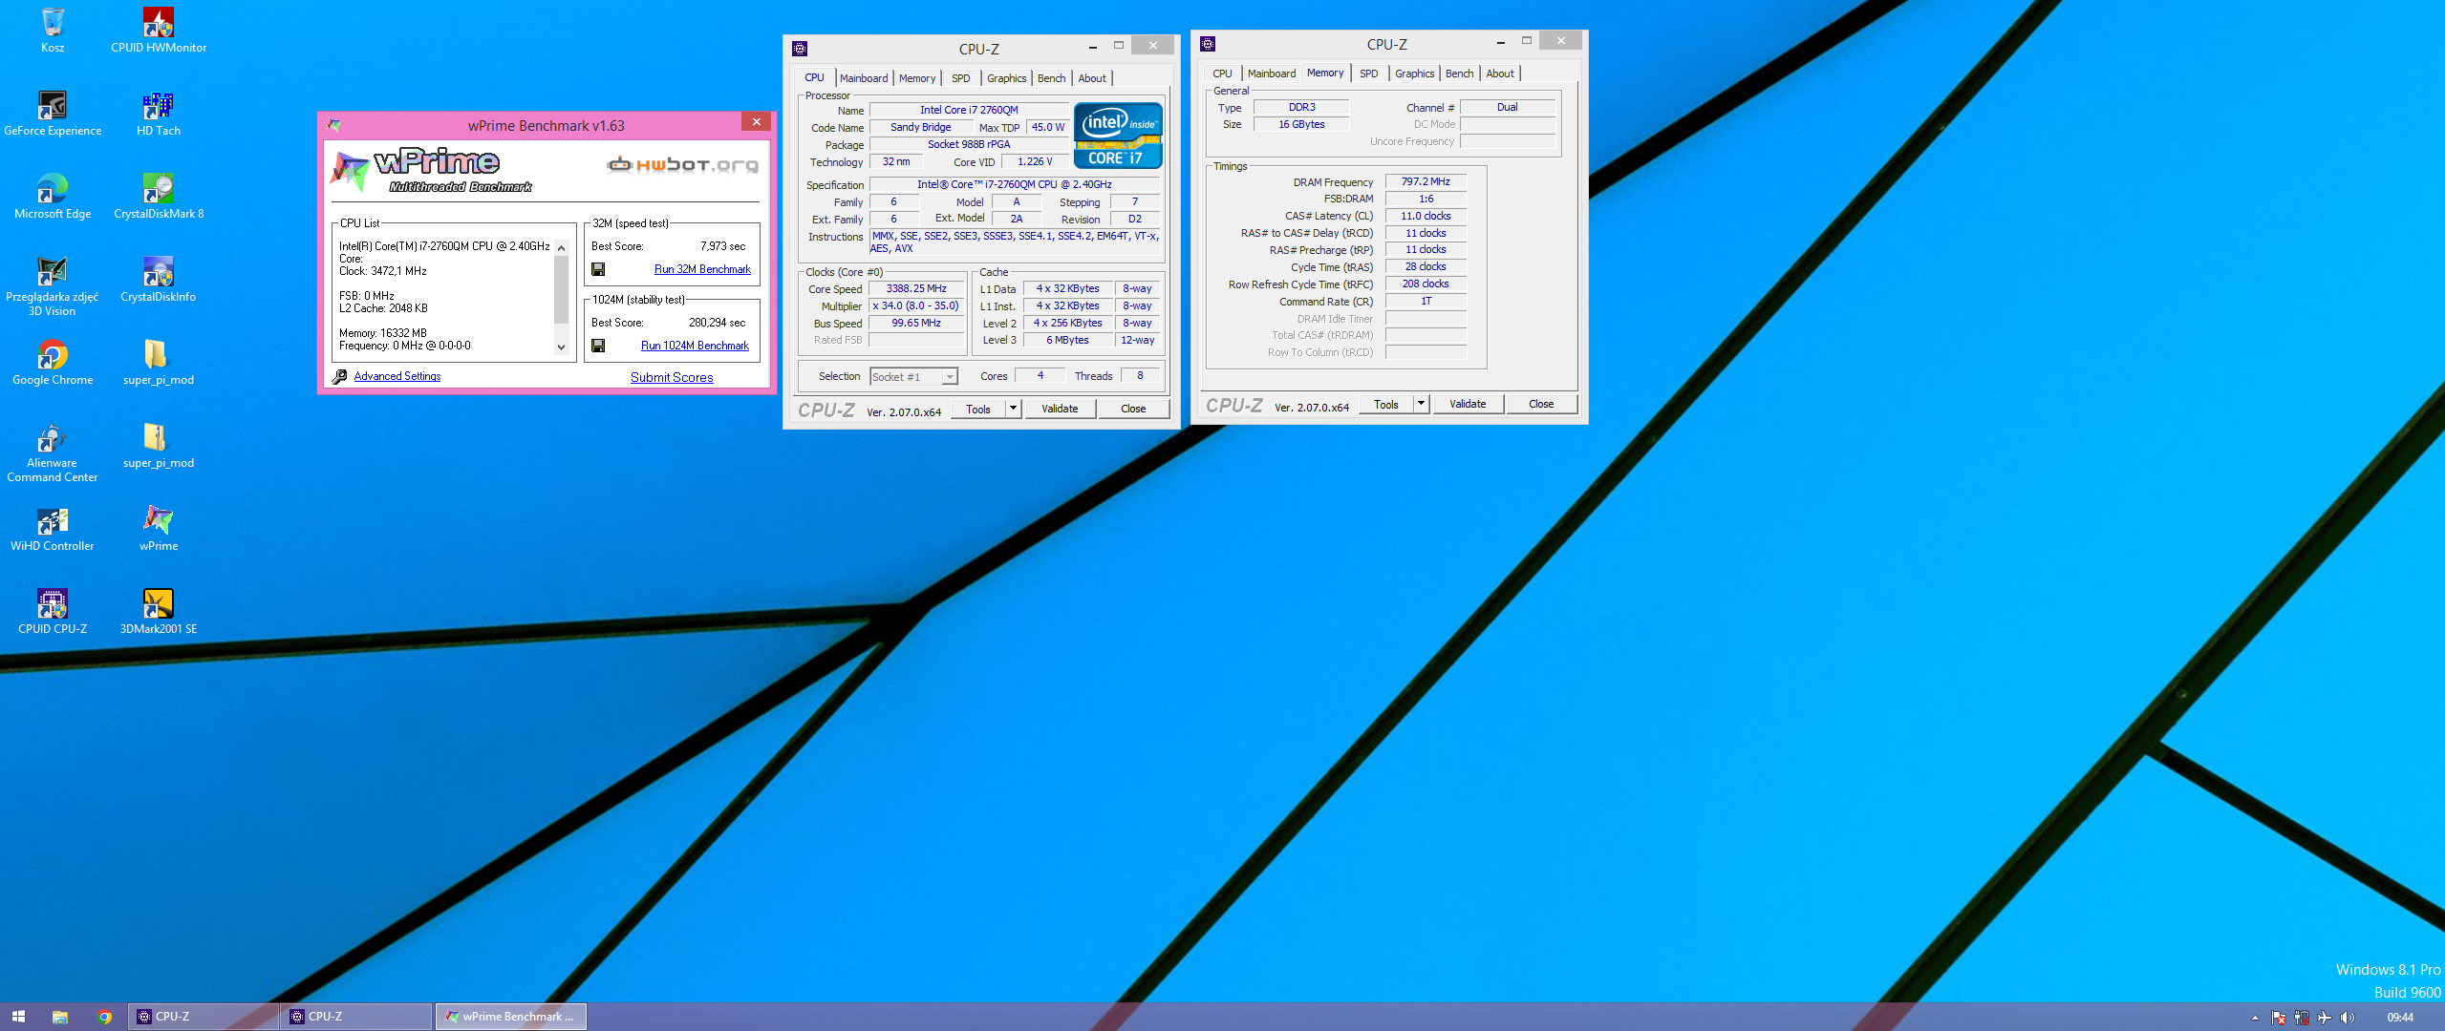Switch to CPU tab in right CPU-Z
Image resolution: width=2445 pixels, height=1031 pixels.
coord(1222,74)
